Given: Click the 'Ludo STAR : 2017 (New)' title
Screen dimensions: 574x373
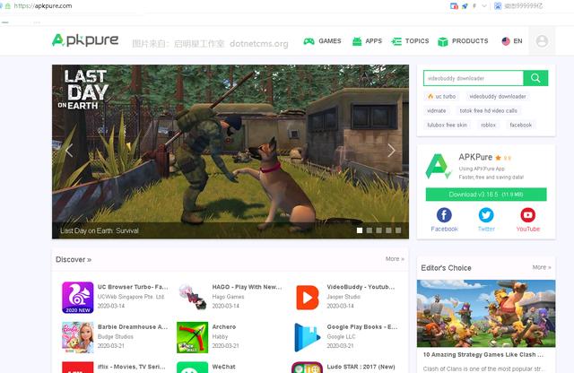Looking at the screenshot, I should [361, 367].
